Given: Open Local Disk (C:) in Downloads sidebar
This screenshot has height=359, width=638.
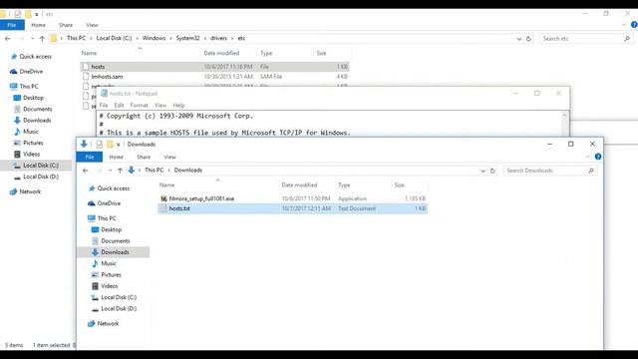Looking at the screenshot, I should click(x=119, y=297).
